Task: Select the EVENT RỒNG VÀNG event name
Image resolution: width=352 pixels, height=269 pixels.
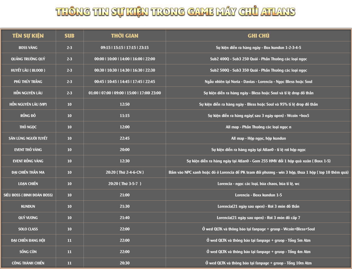Action: click(28, 161)
